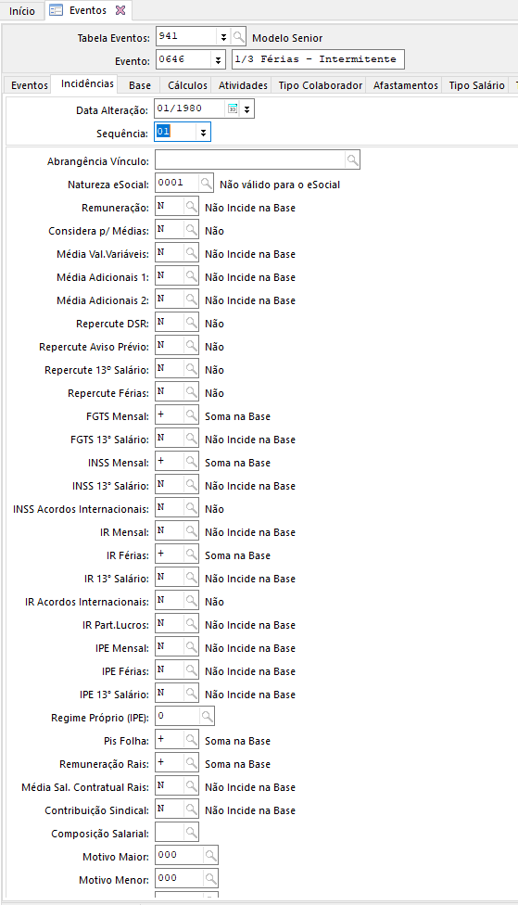Open lookup for Composição Salarial

[x=191, y=833]
